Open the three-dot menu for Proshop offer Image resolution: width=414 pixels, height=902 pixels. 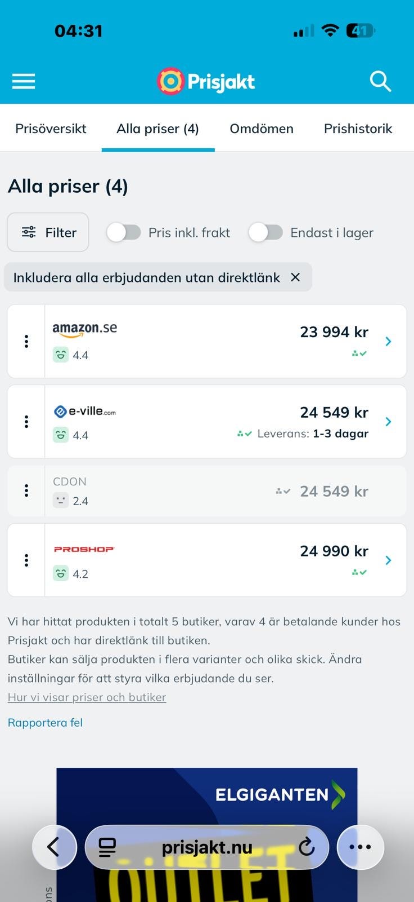[26, 560]
